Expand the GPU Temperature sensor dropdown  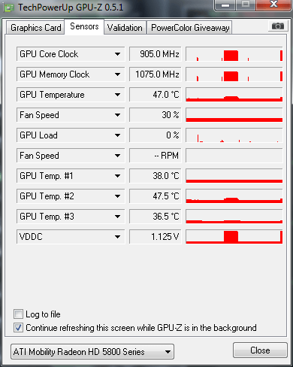click(117, 95)
